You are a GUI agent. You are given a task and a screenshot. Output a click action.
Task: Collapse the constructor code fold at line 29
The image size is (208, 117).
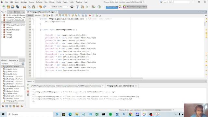[33, 19]
